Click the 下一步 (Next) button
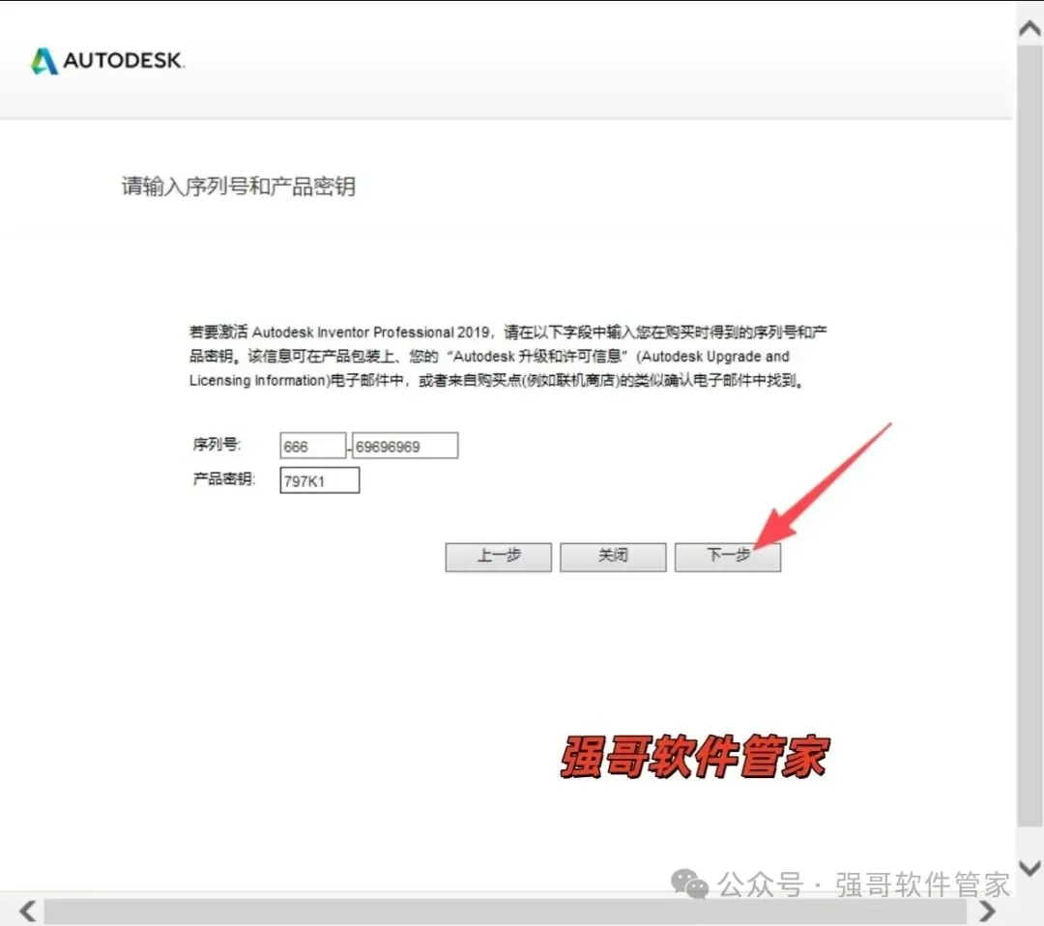1044x926 pixels. [x=727, y=557]
